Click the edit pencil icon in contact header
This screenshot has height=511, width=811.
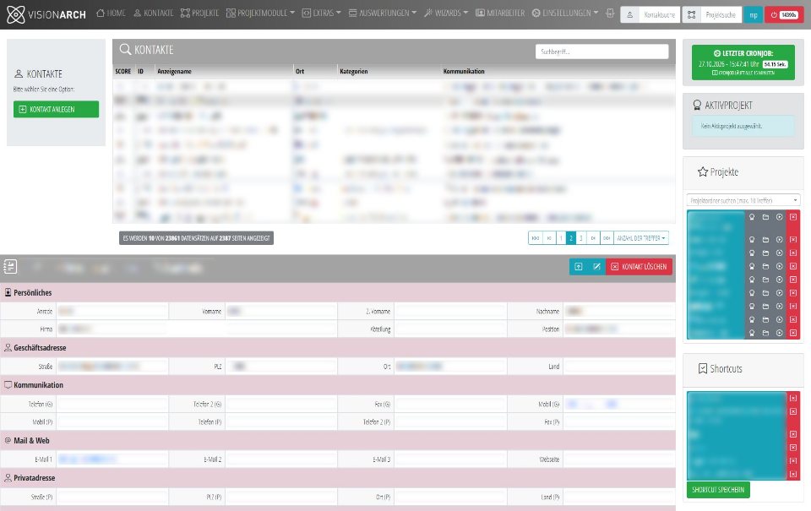[596, 266]
